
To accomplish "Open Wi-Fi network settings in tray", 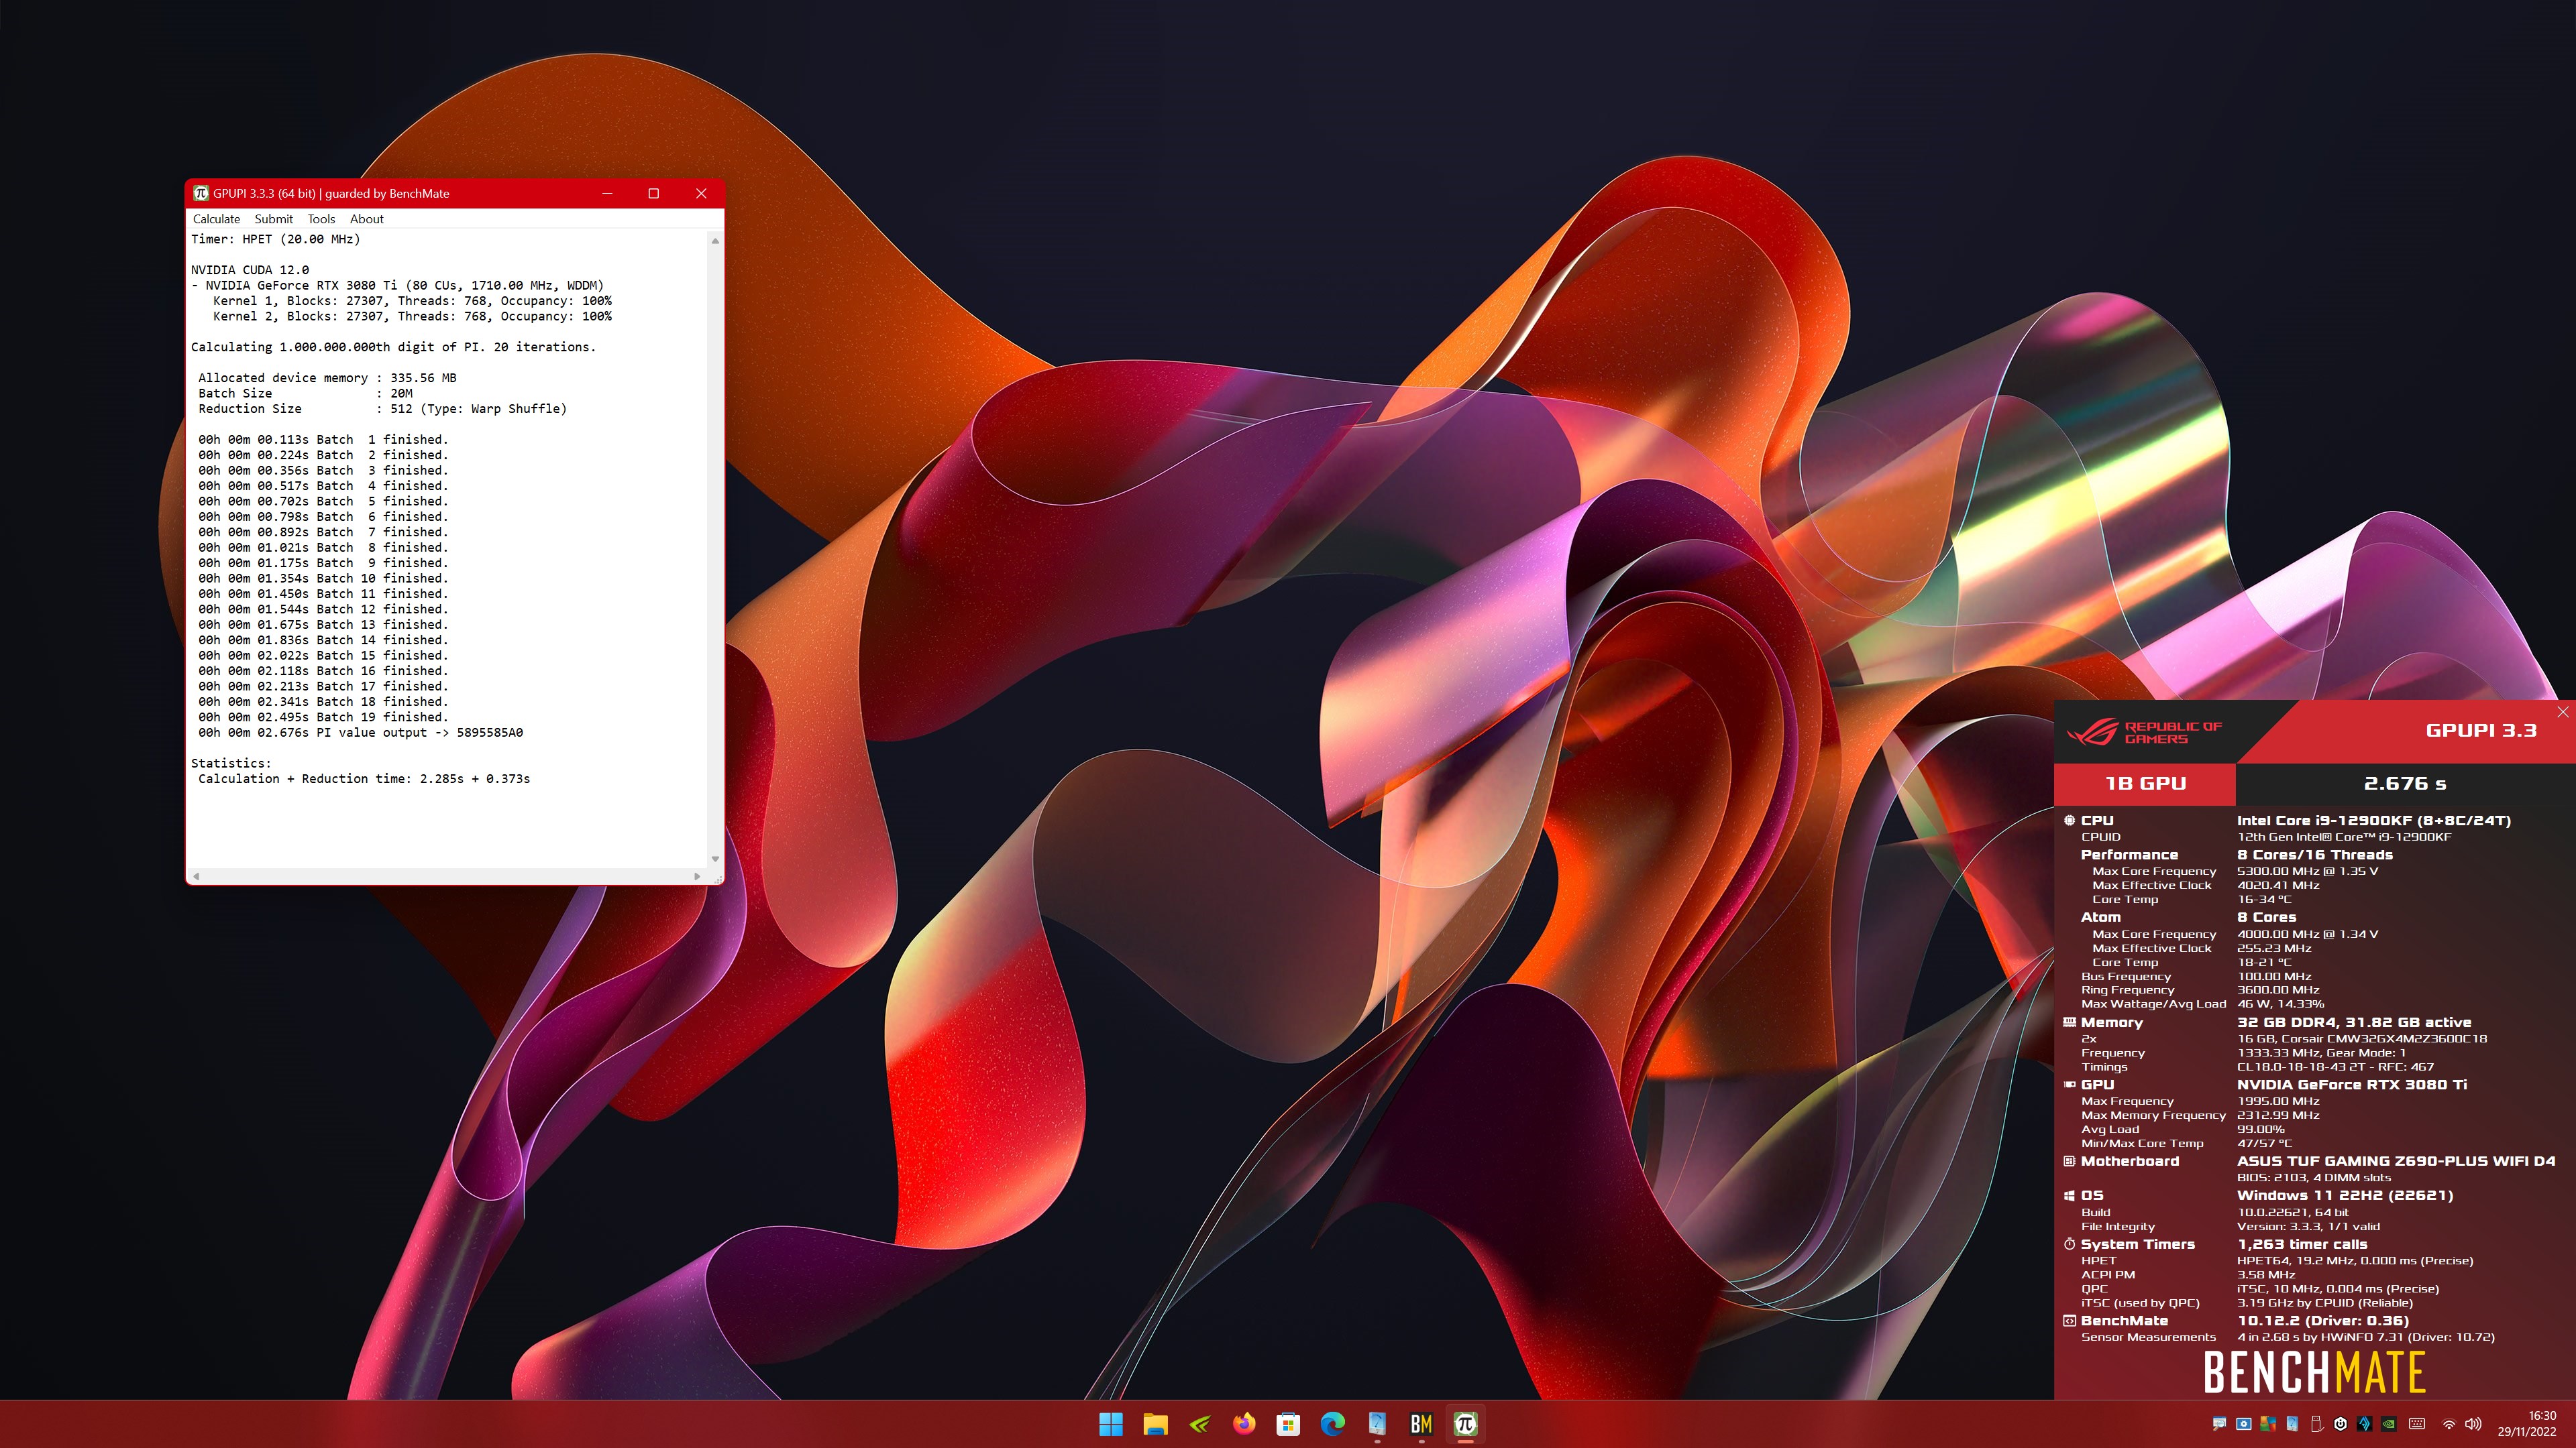I will pyautogui.click(x=2449, y=1425).
